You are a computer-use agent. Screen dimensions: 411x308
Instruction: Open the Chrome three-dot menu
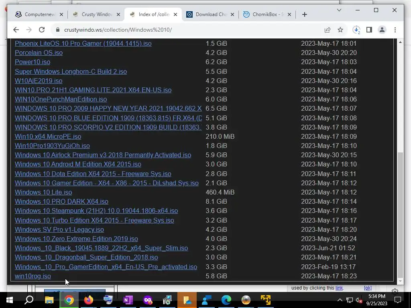tap(395, 30)
